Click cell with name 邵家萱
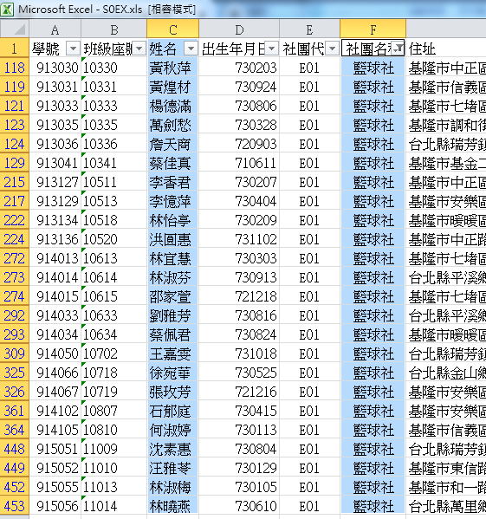 coord(173,296)
